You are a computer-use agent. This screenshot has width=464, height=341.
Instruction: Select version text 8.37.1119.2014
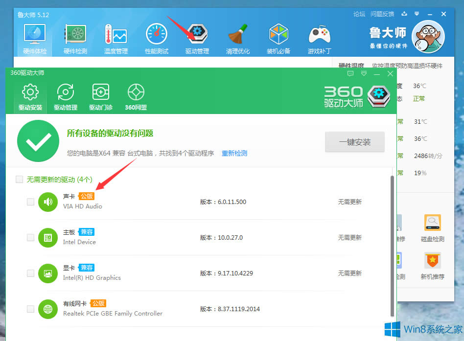[x=239, y=309]
